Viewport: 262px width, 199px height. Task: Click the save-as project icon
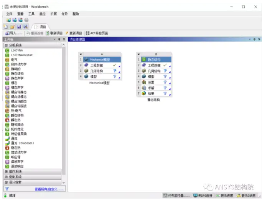click(x=26, y=27)
